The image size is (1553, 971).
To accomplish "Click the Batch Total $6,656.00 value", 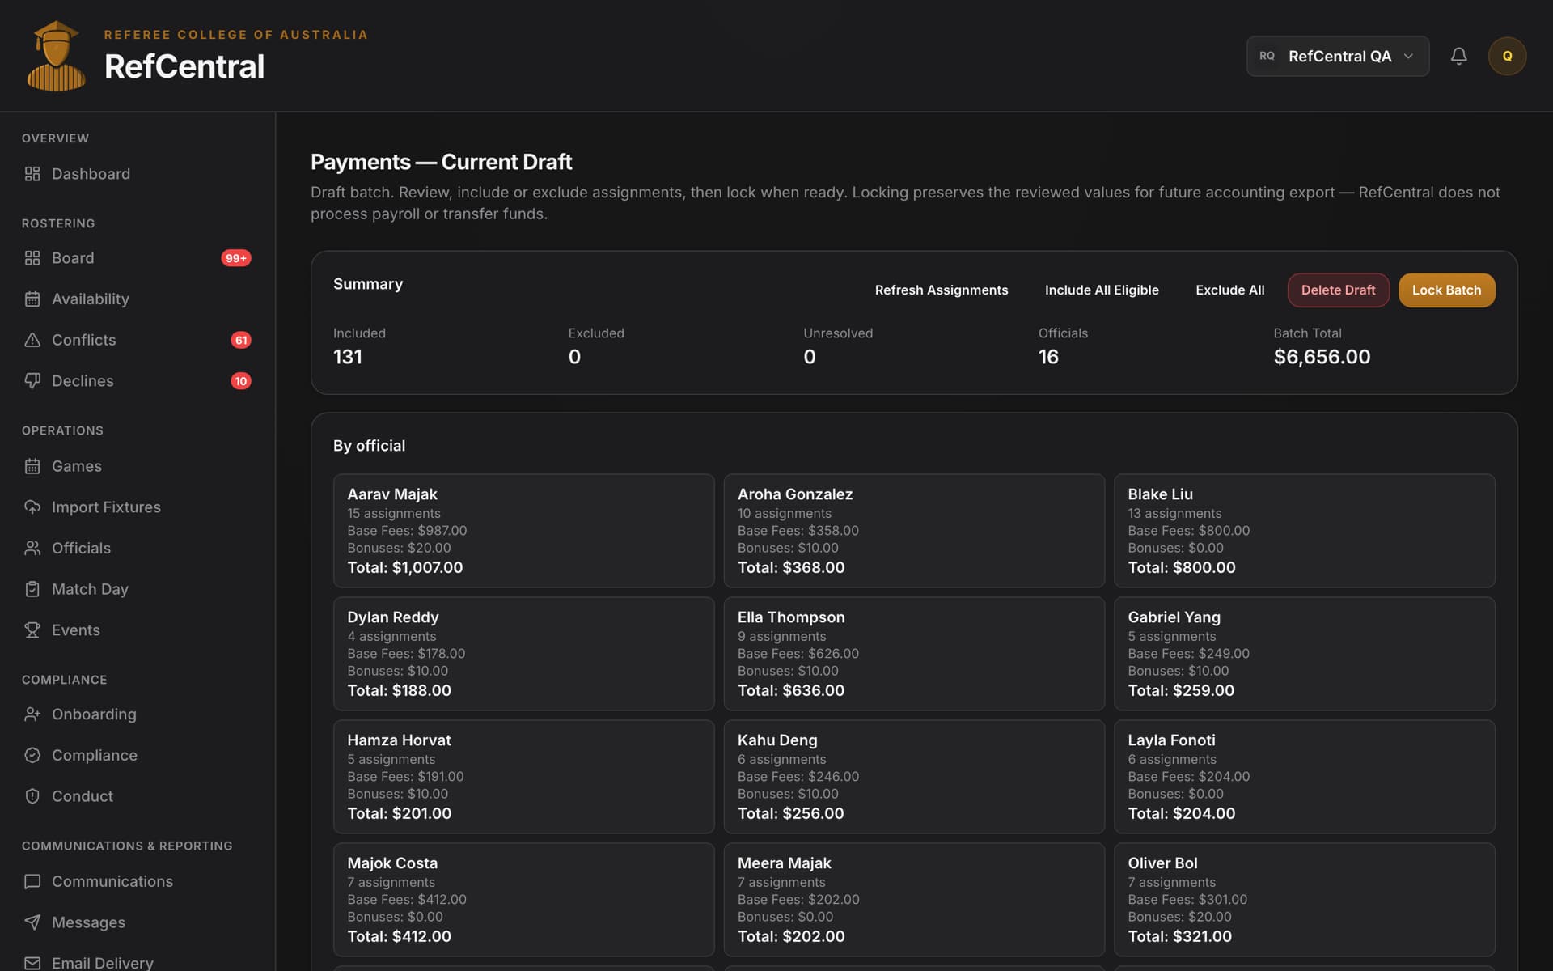I will click(1322, 357).
